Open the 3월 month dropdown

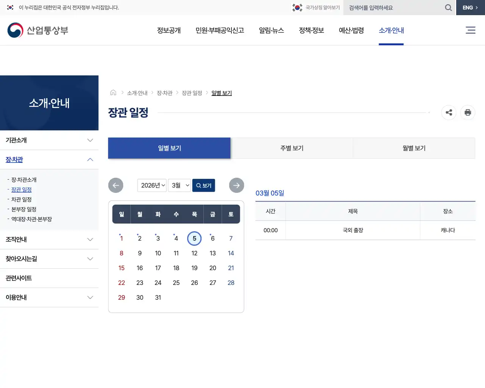(179, 185)
